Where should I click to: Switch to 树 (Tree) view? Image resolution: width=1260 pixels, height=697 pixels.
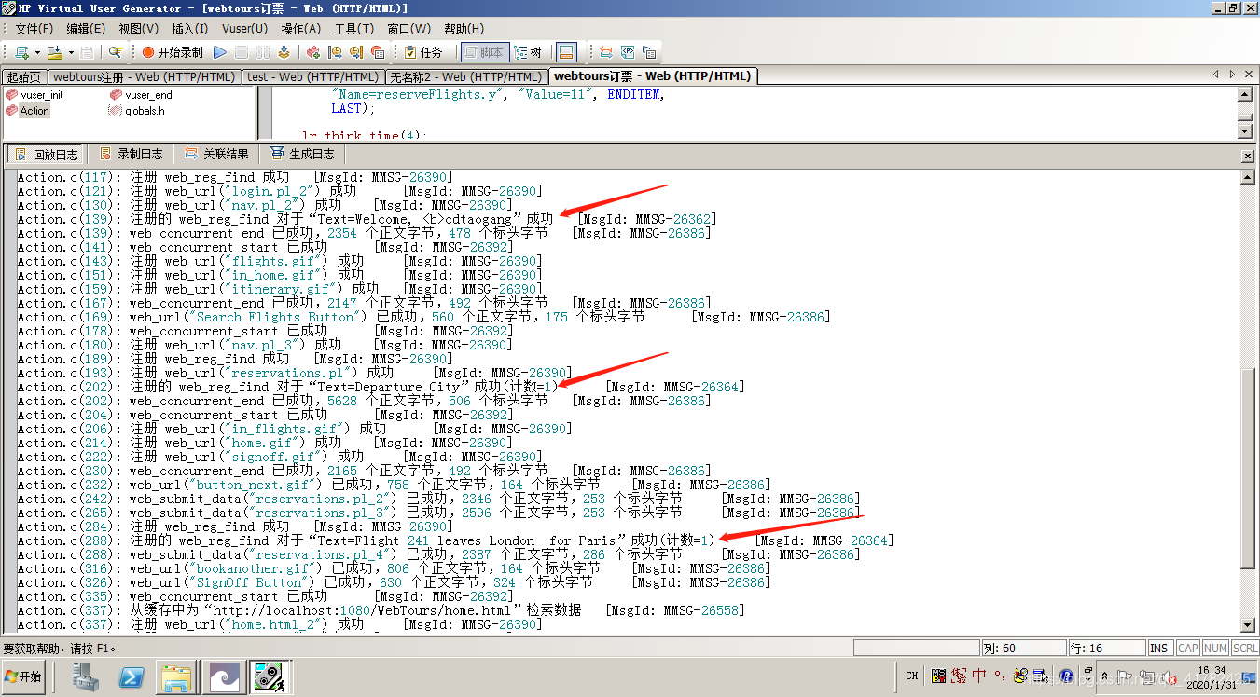point(527,52)
